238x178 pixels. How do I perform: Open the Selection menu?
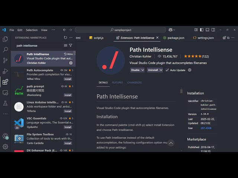pyautogui.click(x=32, y=30)
